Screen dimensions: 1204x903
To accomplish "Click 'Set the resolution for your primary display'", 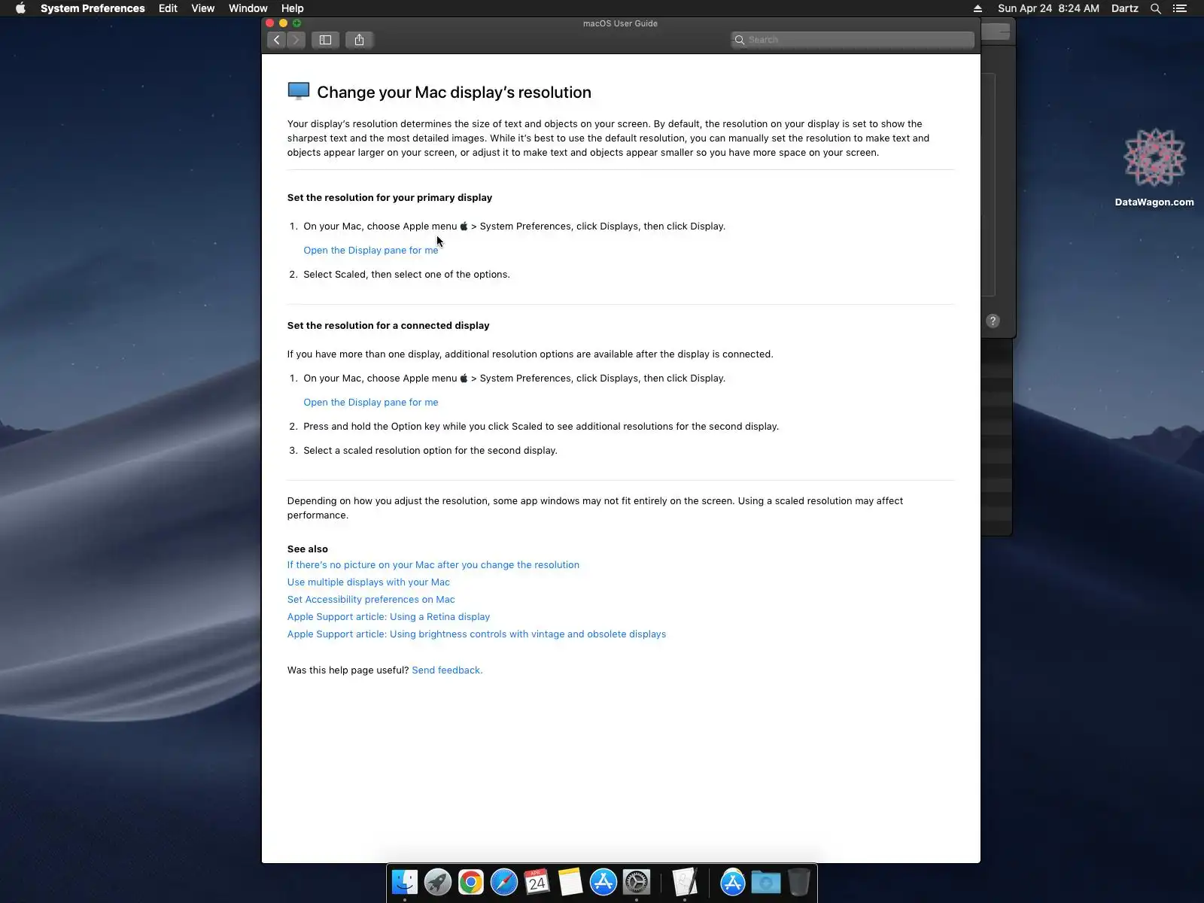I will (x=390, y=198).
